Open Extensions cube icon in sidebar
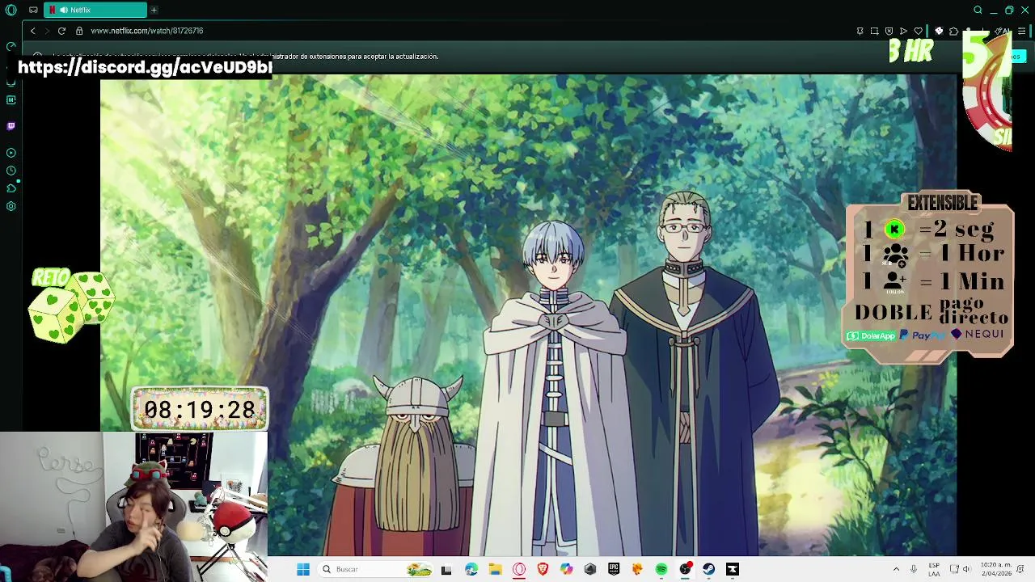The image size is (1035, 582). pyautogui.click(x=11, y=188)
